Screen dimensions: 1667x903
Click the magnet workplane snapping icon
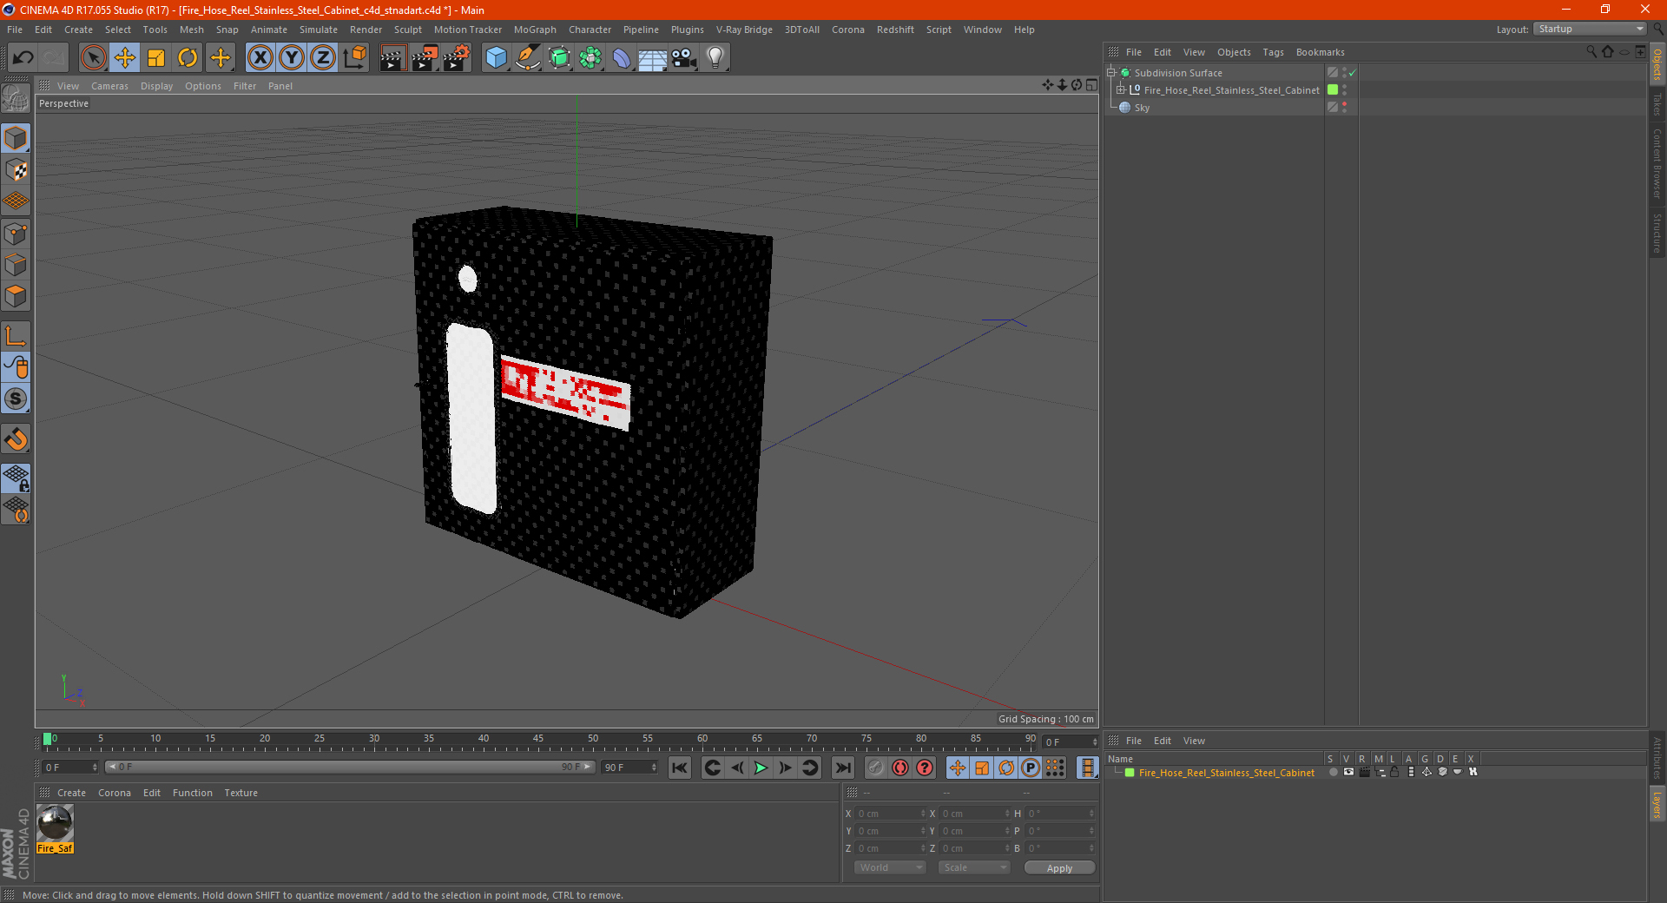click(x=16, y=439)
